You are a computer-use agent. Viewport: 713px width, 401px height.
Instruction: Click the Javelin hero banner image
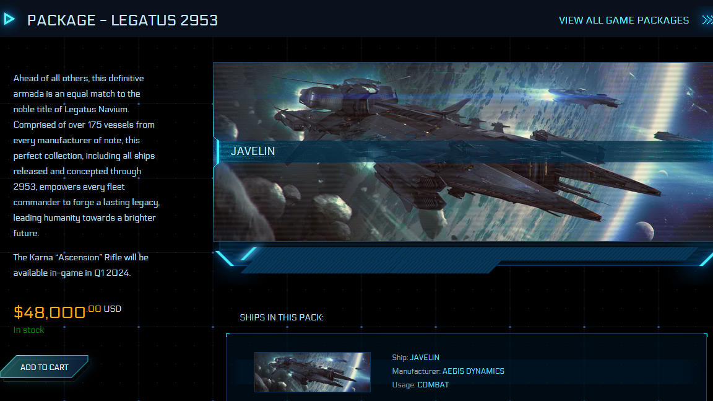(x=463, y=152)
